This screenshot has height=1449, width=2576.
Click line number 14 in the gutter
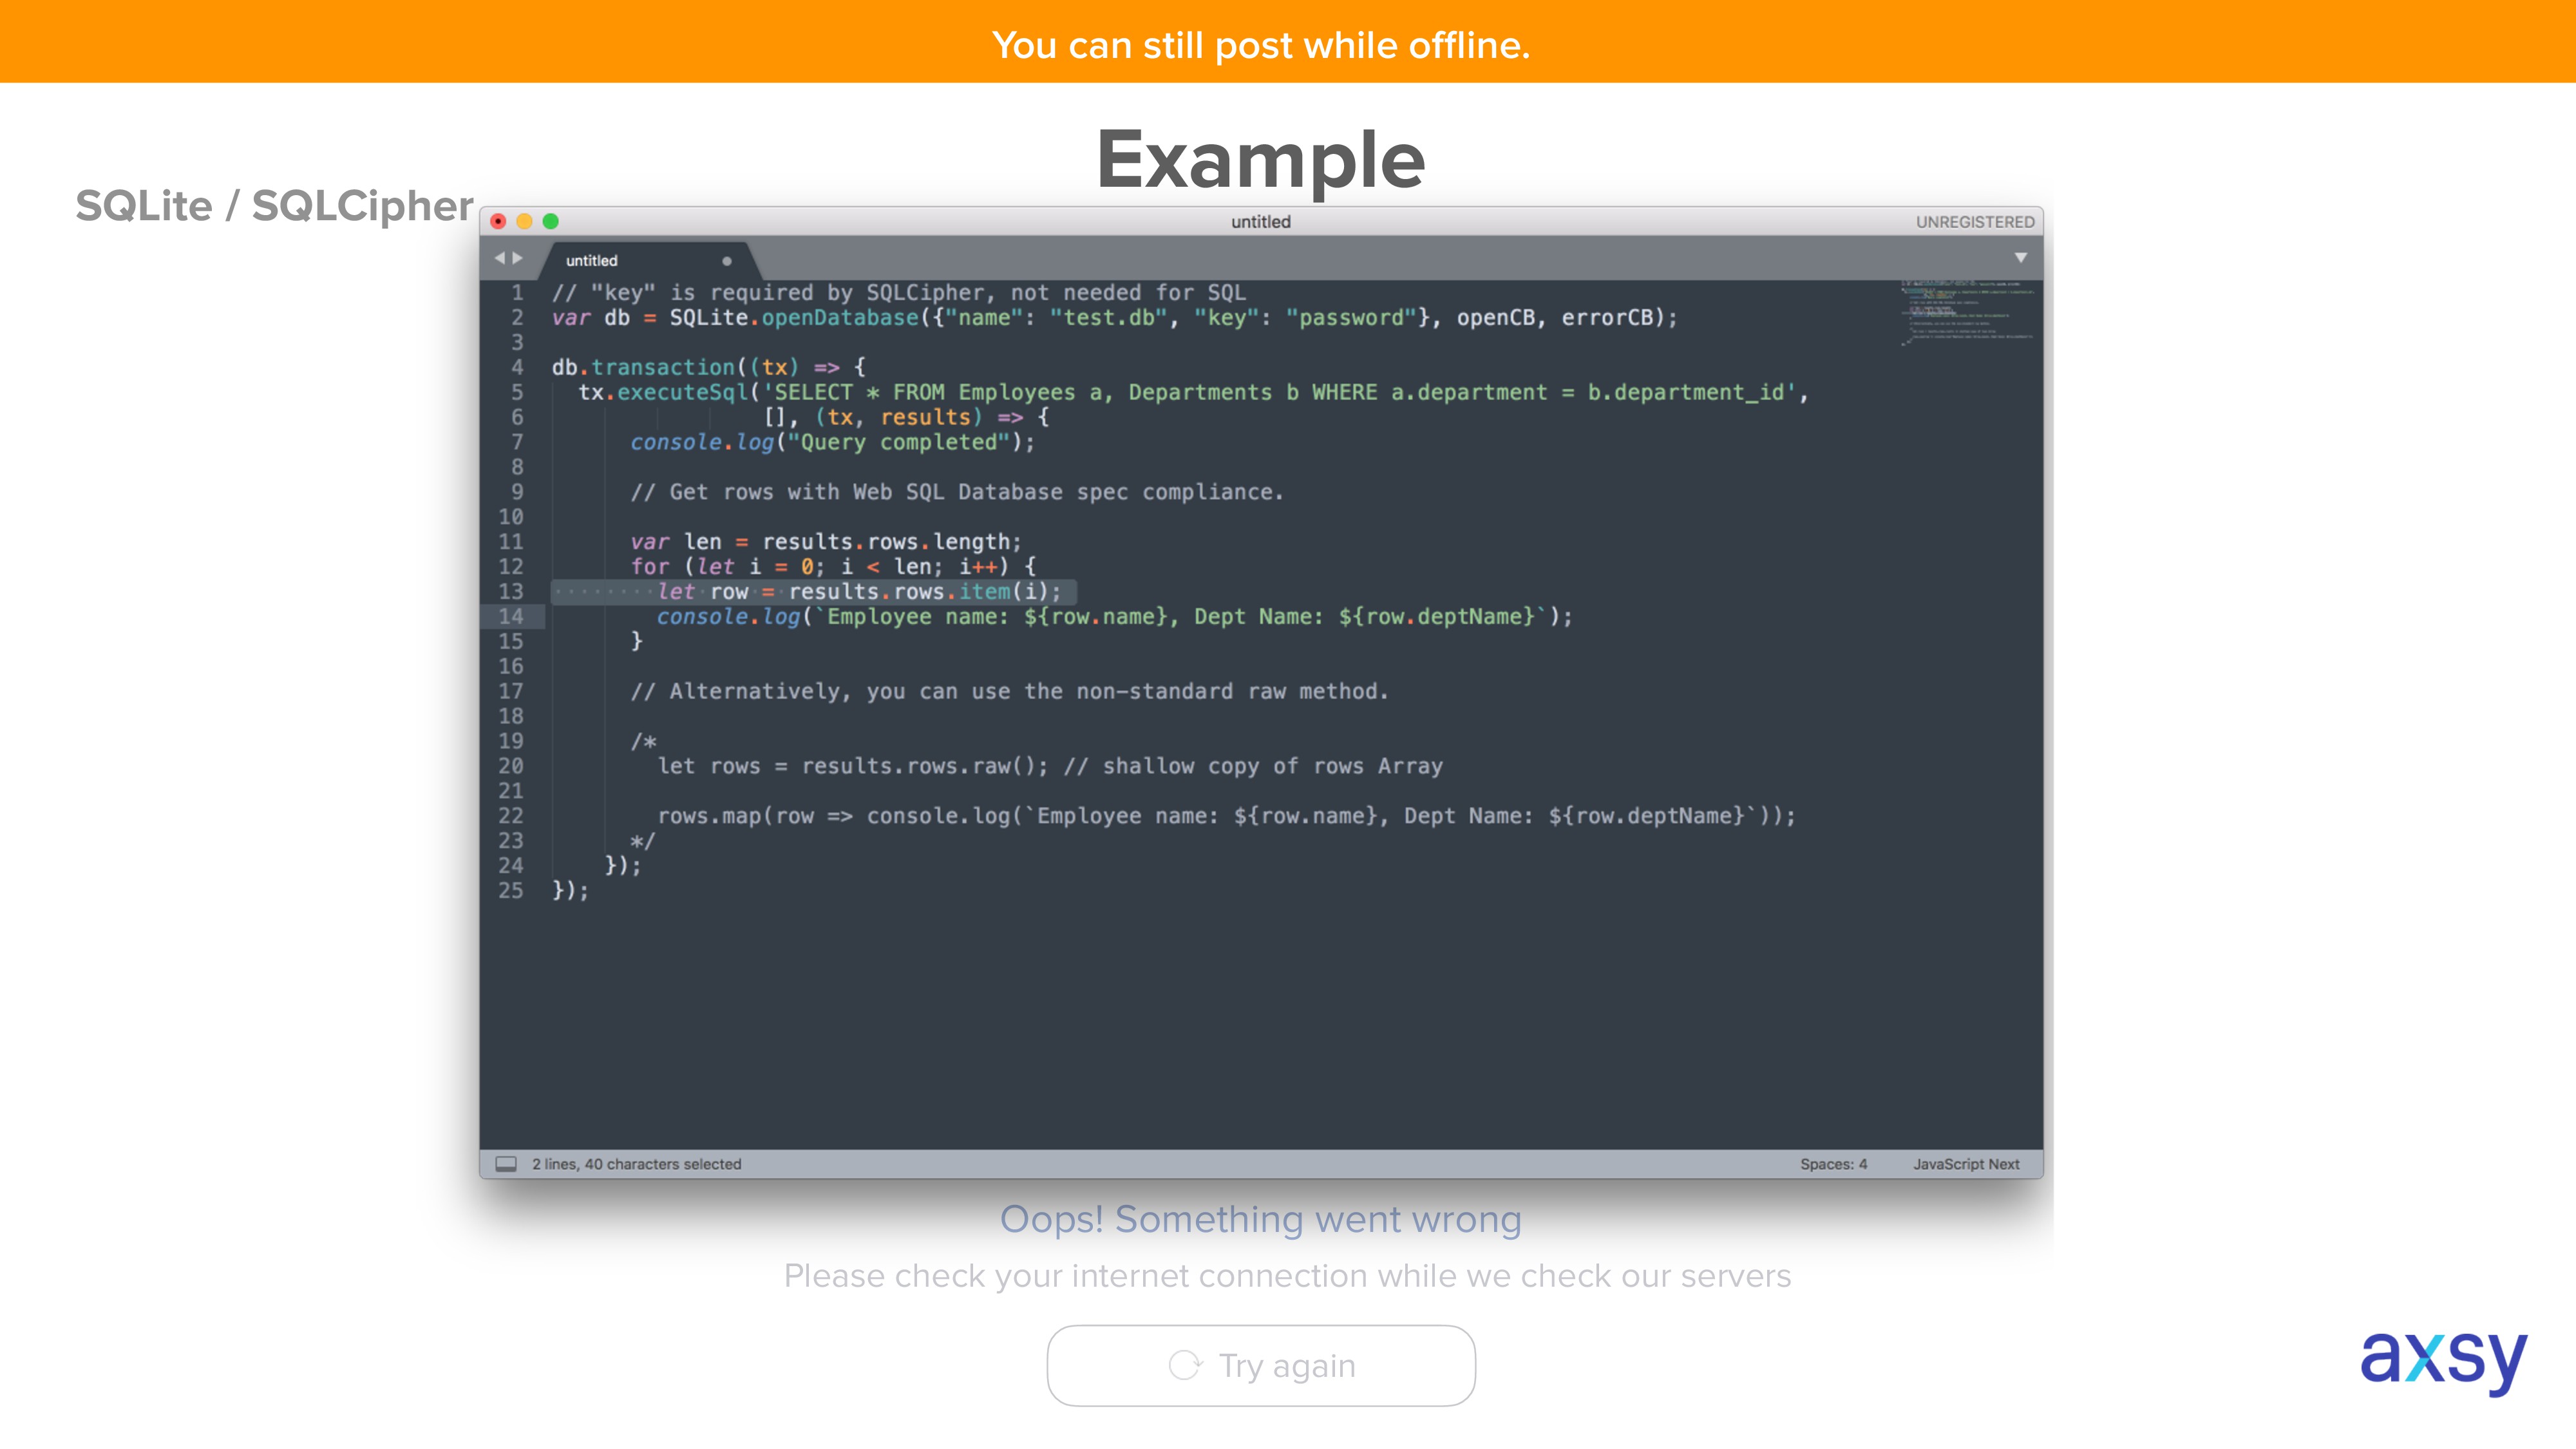(510, 616)
